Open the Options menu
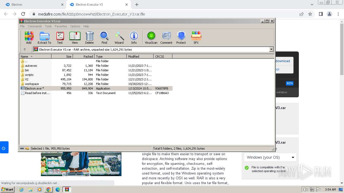The width and height of the screenshot is (344, 193). [x=75, y=26]
